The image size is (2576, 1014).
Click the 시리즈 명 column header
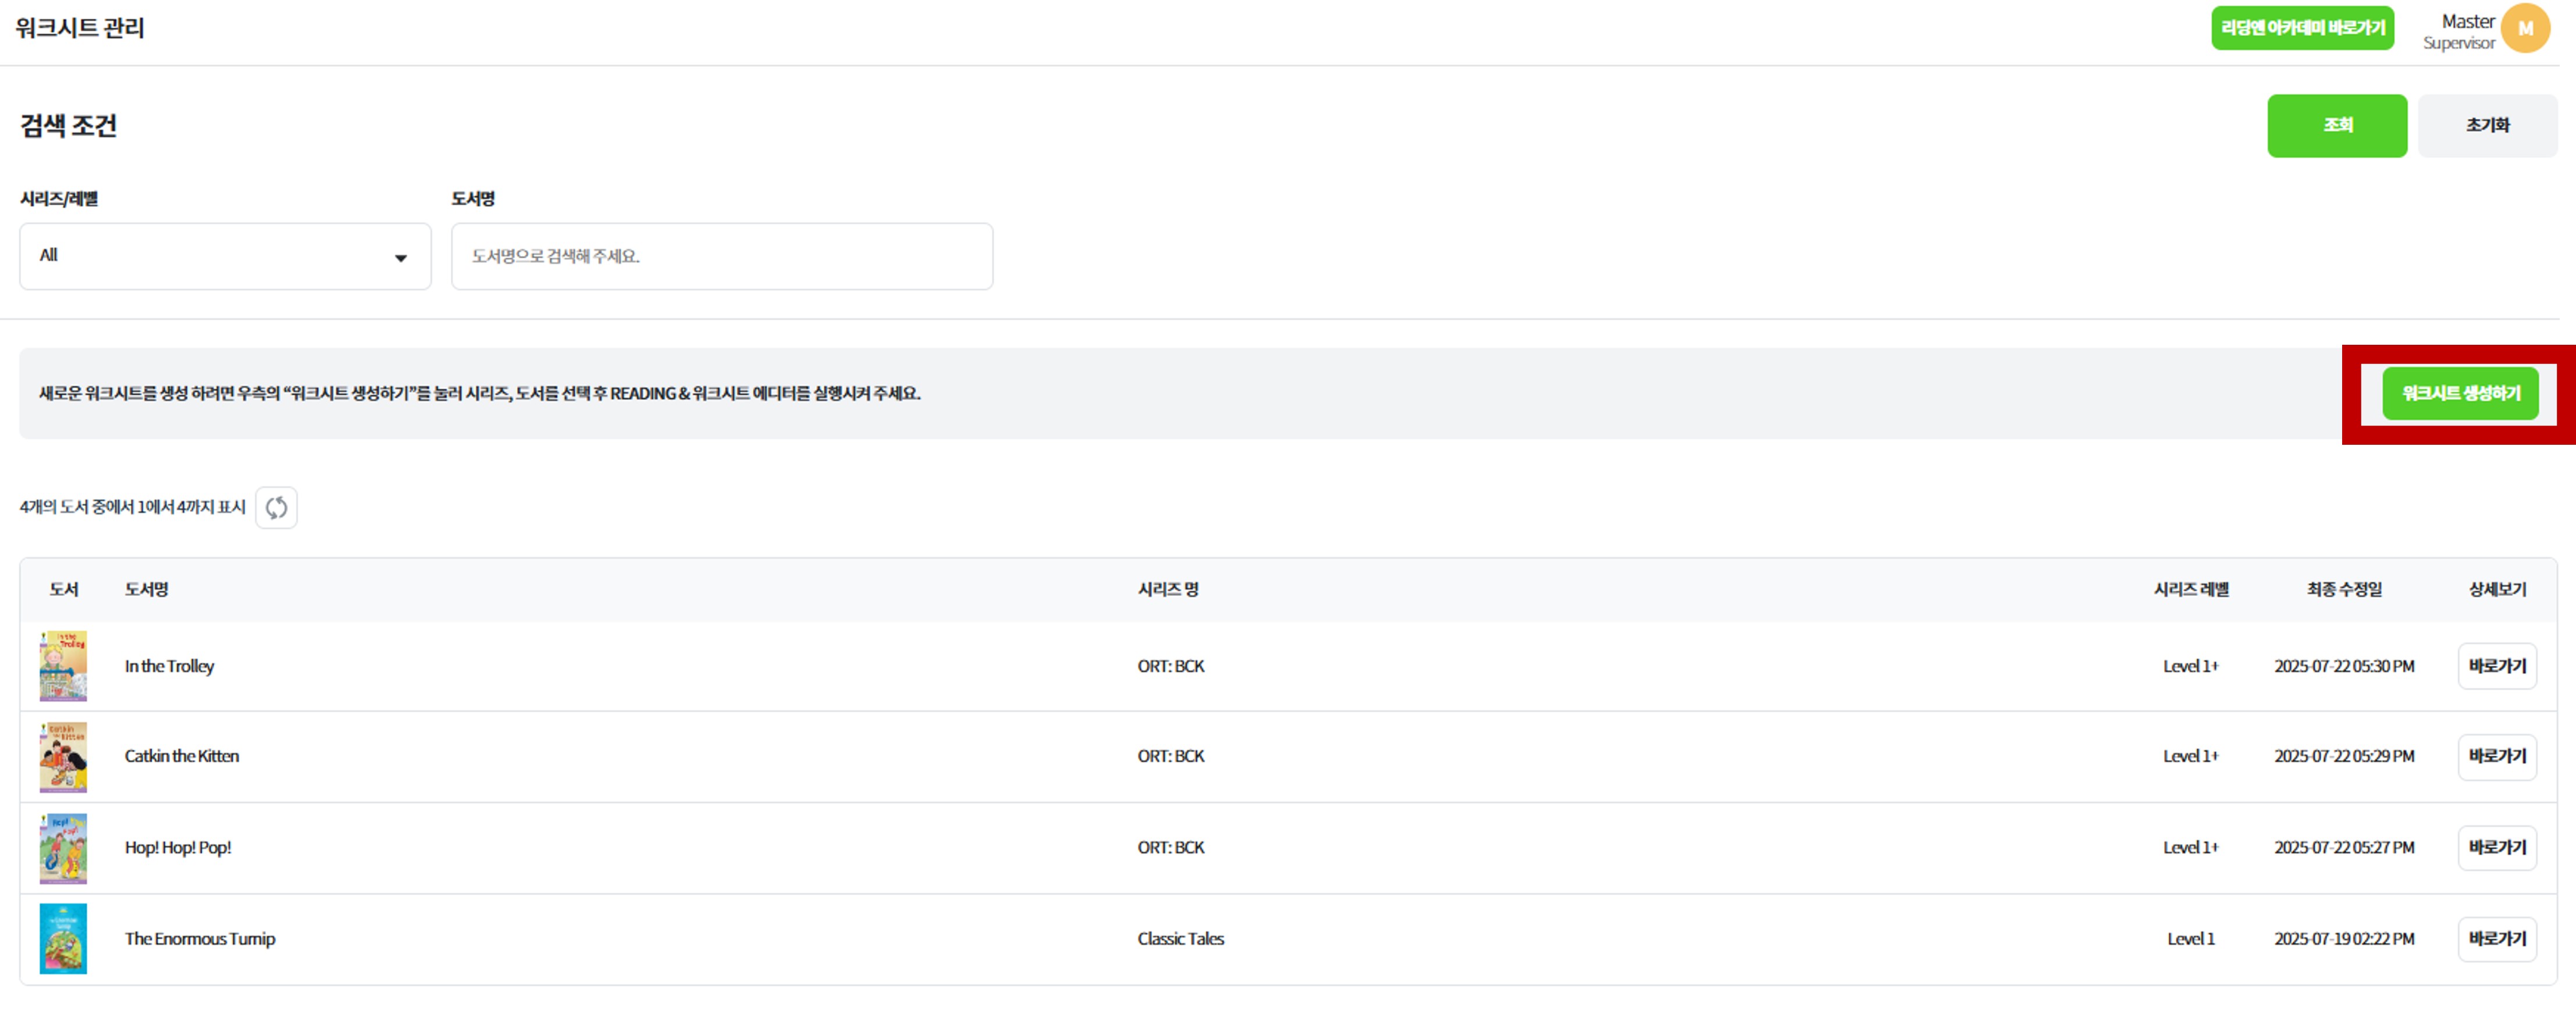point(1167,590)
